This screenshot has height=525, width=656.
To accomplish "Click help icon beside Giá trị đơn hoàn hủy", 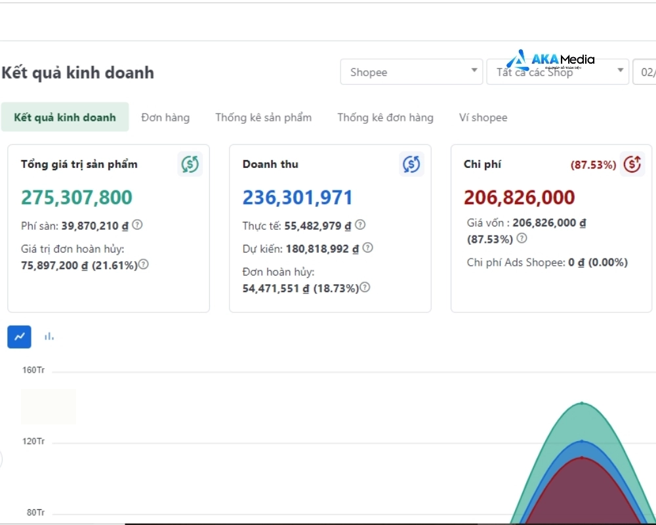I will tap(143, 264).
